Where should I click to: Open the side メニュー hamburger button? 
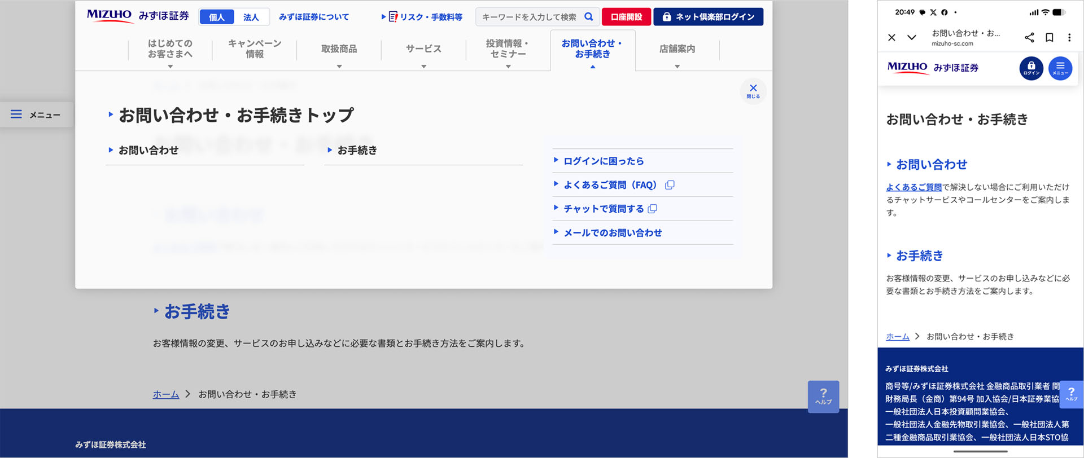tap(36, 114)
